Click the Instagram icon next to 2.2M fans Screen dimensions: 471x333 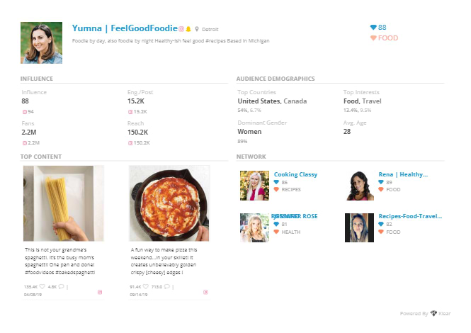tap(25, 143)
